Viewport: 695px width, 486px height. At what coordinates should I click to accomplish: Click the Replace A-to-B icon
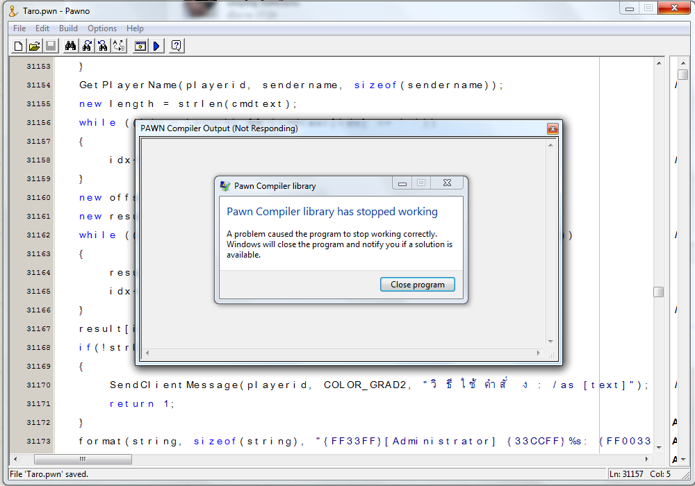coord(119,46)
